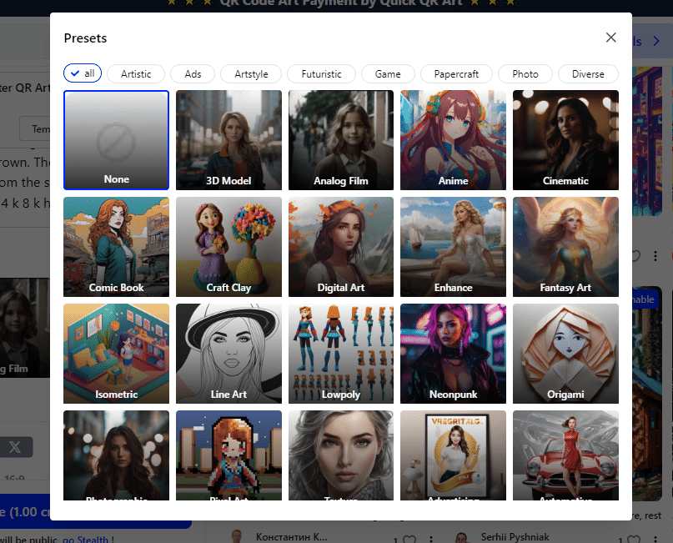Click the right chevron arrow in background page

pyautogui.click(x=656, y=41)
